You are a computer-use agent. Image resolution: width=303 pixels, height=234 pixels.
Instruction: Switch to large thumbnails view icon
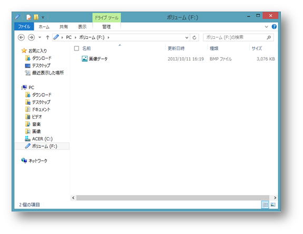(273, 205)
